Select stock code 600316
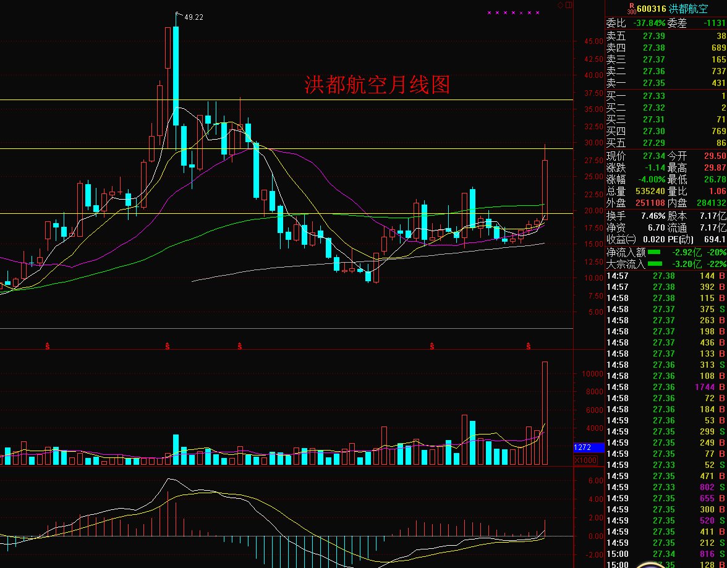The height and width of the screenshot is (568, 727). [x=652, y=9]
